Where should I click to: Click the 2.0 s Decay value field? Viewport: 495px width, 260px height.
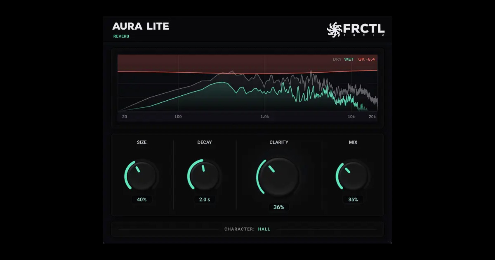(x=205, y=199)
